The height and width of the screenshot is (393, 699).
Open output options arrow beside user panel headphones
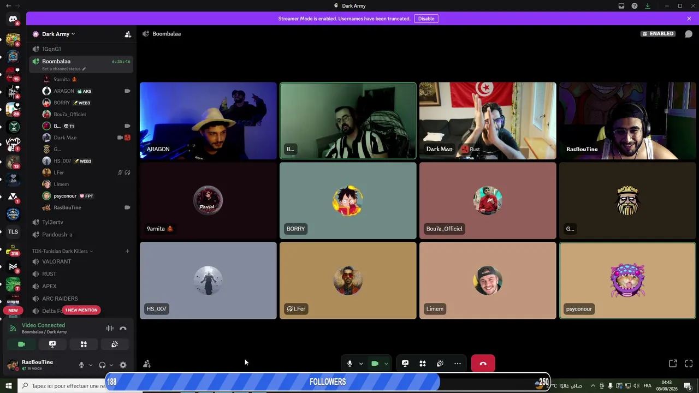tap(111, 365)
